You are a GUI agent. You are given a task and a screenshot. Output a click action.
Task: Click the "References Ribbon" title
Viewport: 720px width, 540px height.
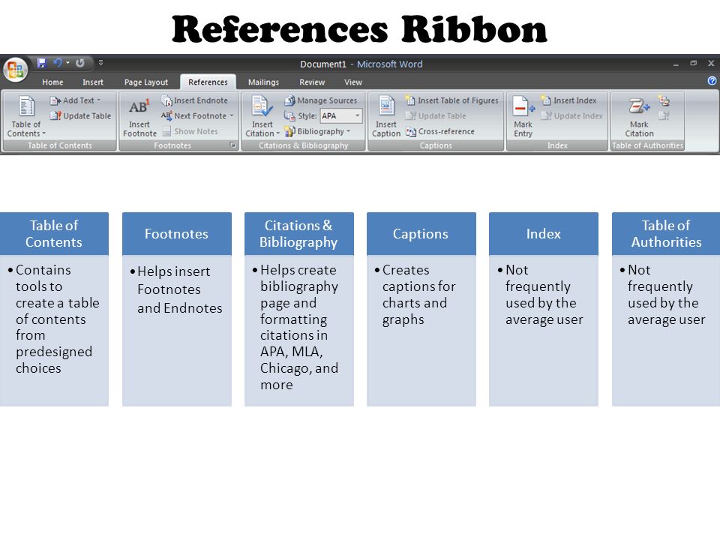(359, 29)
